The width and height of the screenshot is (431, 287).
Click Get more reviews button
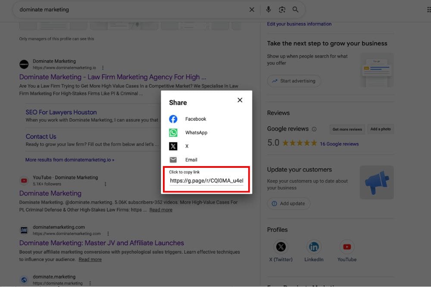click(x=347, y=129)
